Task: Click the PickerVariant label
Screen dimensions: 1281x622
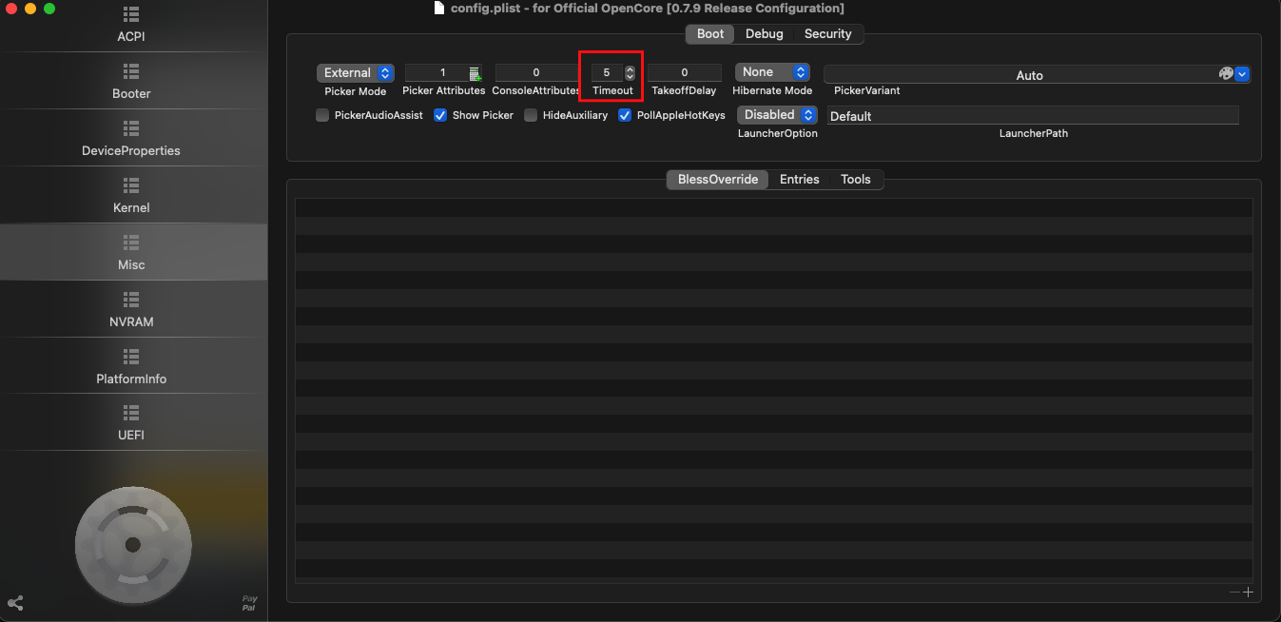Action: pyautogui.click(x=866, y=91)
